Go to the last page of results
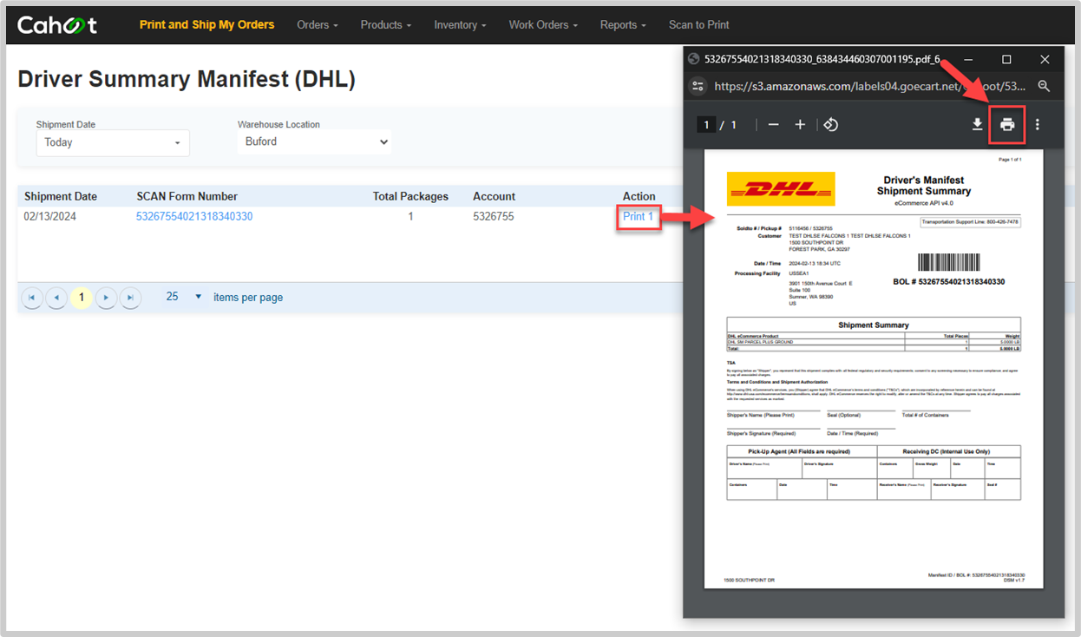This screenshot has height=637, width=1081. point(130,298)
